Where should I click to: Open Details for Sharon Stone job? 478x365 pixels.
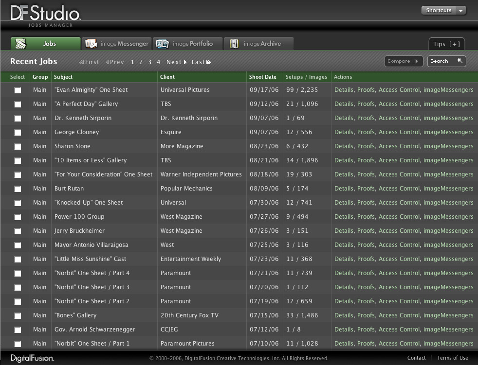pyautogui.click(x=344, y=146)
